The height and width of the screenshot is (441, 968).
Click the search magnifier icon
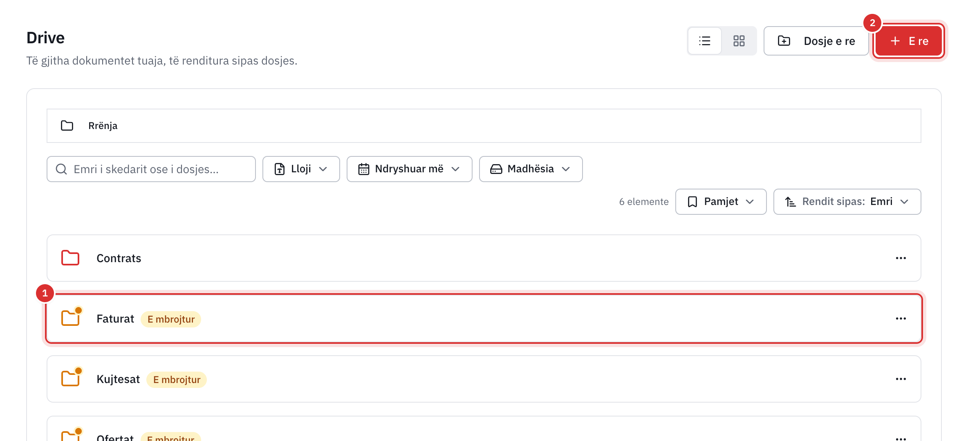(x=61, y=169)
